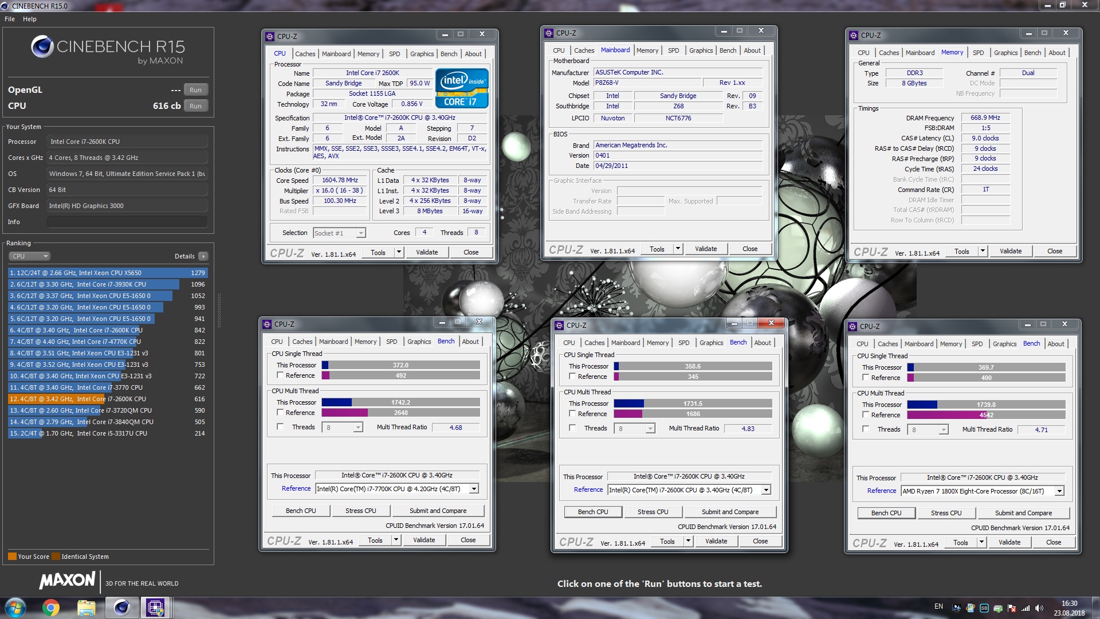Click the volume speaker tray icon
This screenshot has height=619, width=1100.
(x=1039, y=608)
